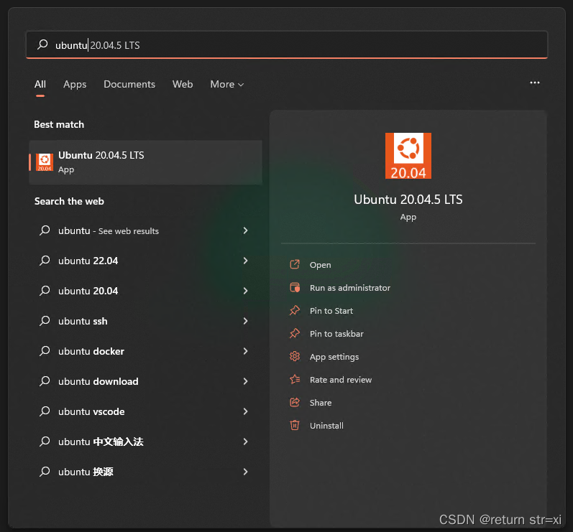Click 'ubuntu - See web results' text

pos(109,231)
